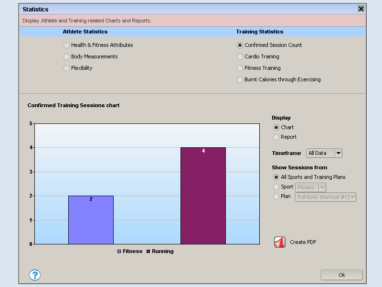Click the Create PDF text link
Image resolution: width=382 pixels, height=287 pixels.
tap(303, 242)
